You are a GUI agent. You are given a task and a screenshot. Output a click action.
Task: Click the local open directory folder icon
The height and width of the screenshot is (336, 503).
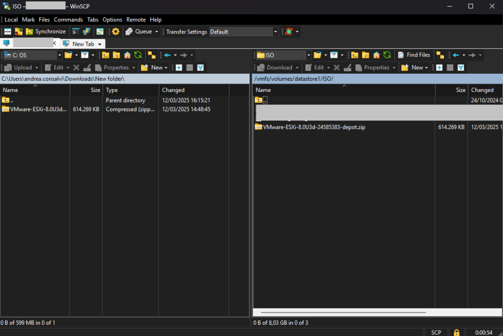[68, 55]
